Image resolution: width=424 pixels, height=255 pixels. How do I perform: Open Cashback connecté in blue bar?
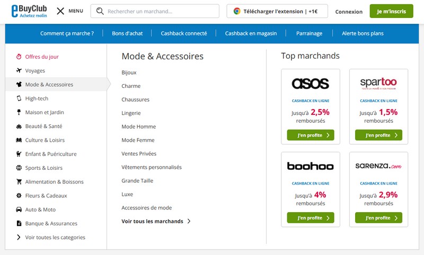[x=184, y=33]
